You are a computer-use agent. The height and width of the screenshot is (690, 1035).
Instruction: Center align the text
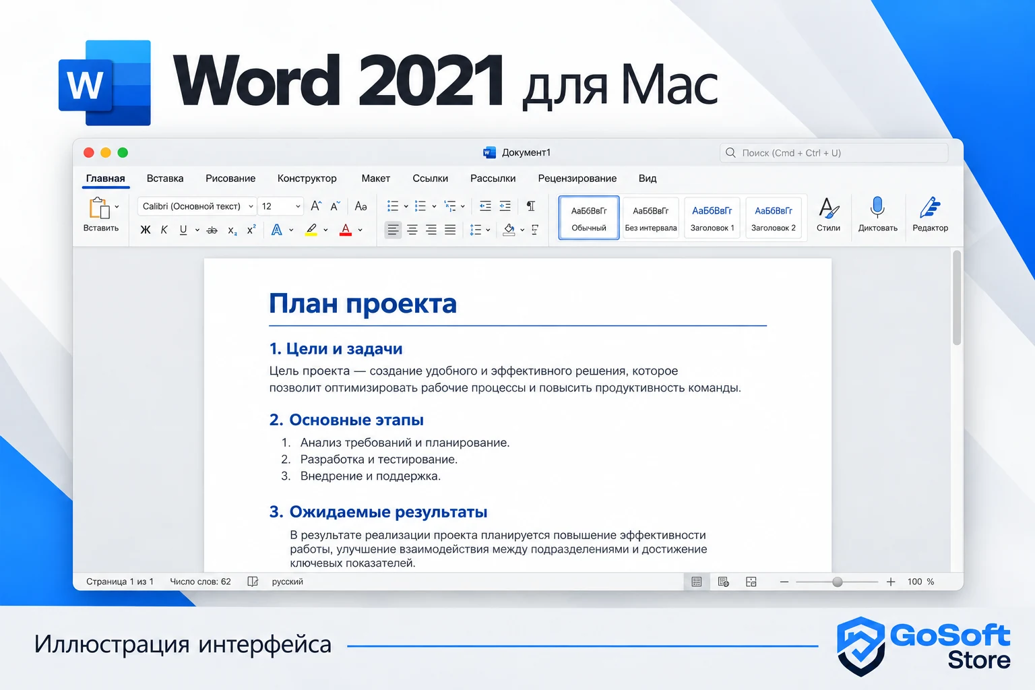click(x=412, y=230)
